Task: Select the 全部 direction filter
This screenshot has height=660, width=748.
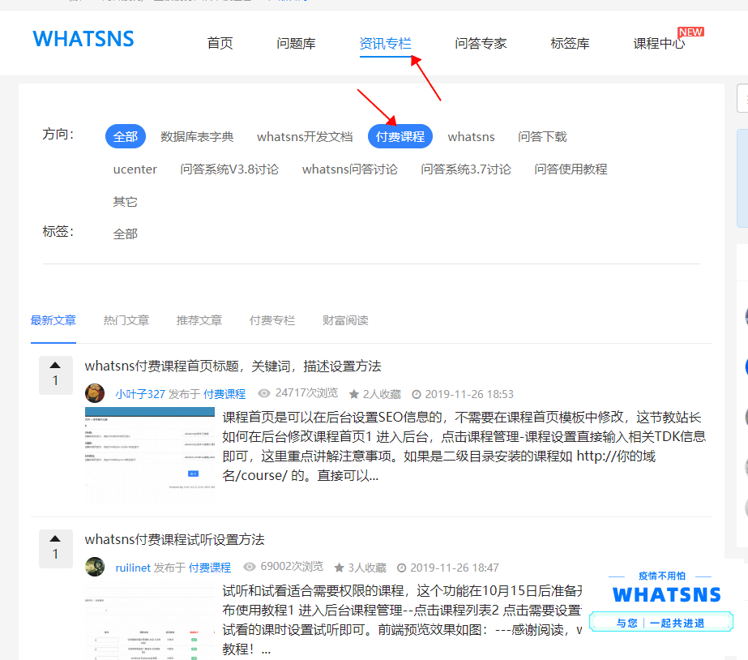Action: [125, 136]
